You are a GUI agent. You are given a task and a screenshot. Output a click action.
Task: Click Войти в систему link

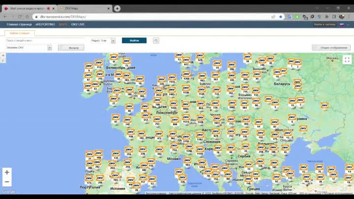pyautogui.click(x=325, y=25)
